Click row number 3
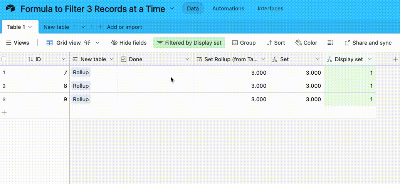 click(4, 99)
